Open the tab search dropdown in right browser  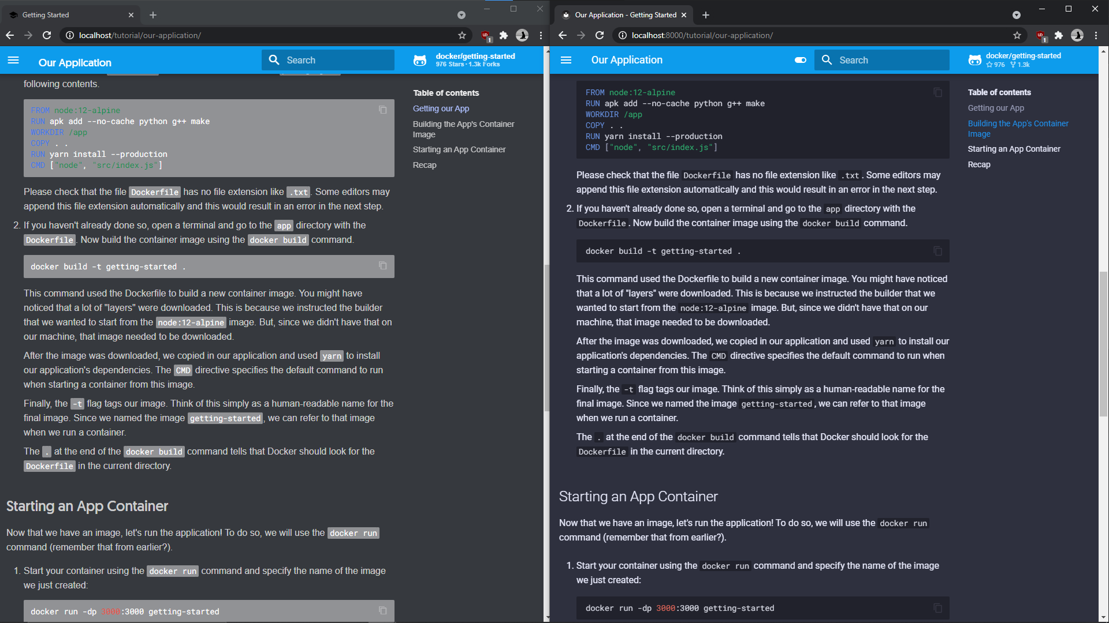point(1017,15)
